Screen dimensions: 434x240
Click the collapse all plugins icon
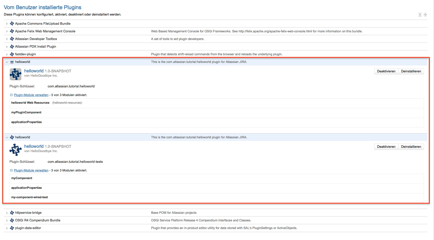point(425,15)
